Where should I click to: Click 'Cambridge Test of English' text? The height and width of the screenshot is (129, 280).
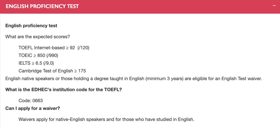(46, 71)
